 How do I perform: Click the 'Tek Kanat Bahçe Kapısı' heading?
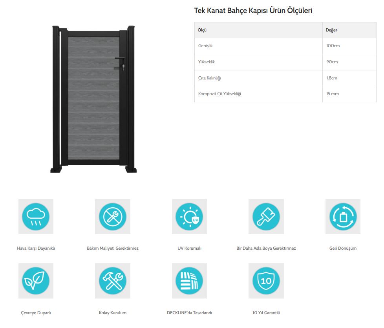[x=253, y=11]
